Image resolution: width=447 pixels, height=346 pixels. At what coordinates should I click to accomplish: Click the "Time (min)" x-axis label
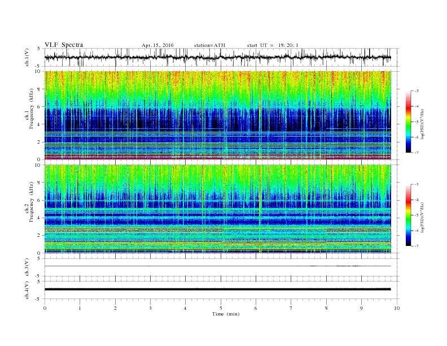(x=226, y=314)
